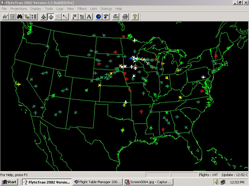Screen dimensions: 249x186
Task: Select the red plane over Vermont
Action: tap(216, 56)
